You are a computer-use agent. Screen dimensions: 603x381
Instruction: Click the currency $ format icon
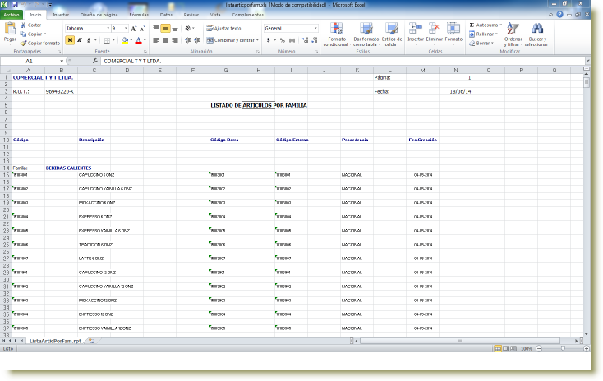coord(268,40)
